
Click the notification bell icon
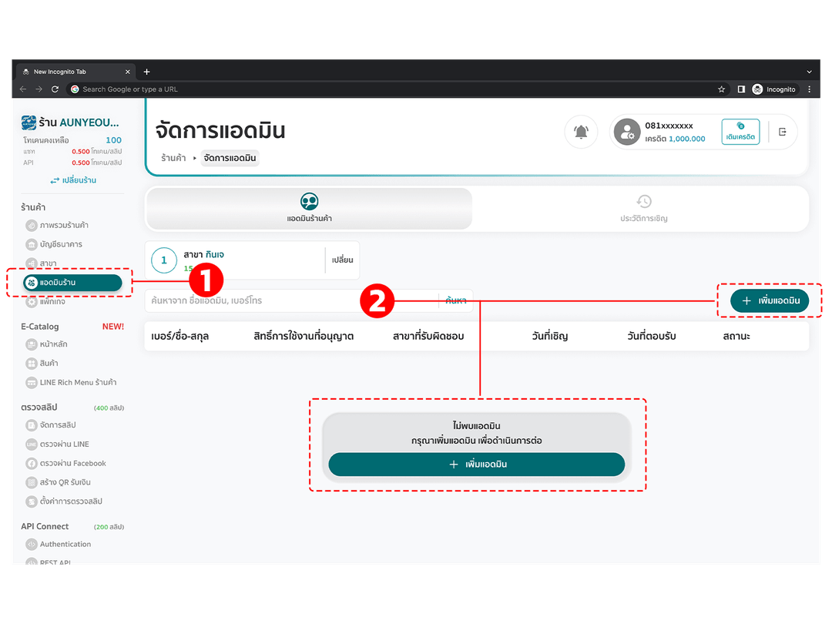(581, 132)
